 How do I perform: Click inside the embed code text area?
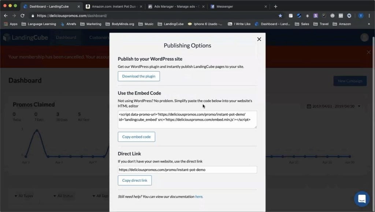187,119
